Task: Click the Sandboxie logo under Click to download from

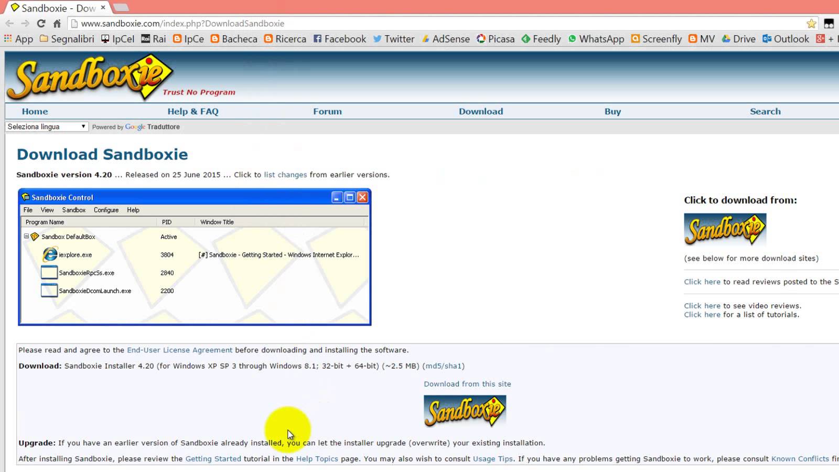Action: click(725, 229)
